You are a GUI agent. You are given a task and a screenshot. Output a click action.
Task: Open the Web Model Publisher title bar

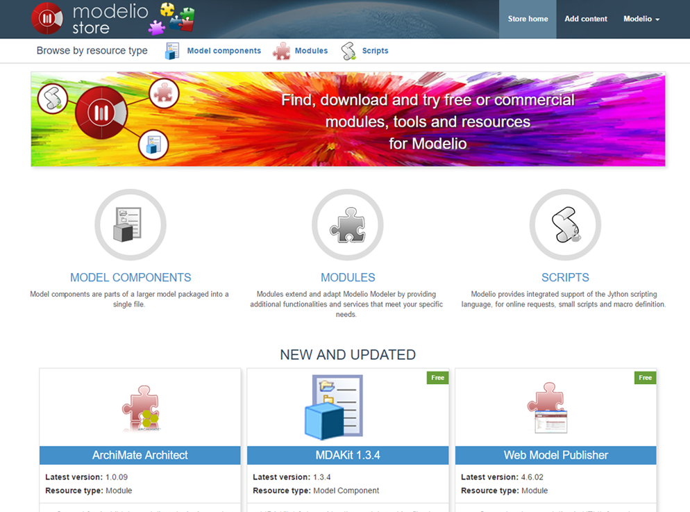[556, 455]
